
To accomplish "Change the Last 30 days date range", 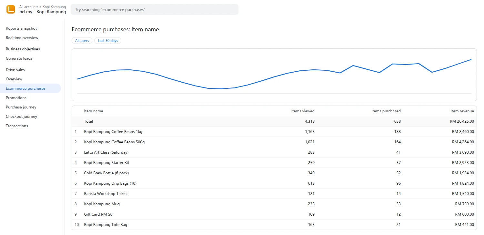I will [x=108, y=41].
